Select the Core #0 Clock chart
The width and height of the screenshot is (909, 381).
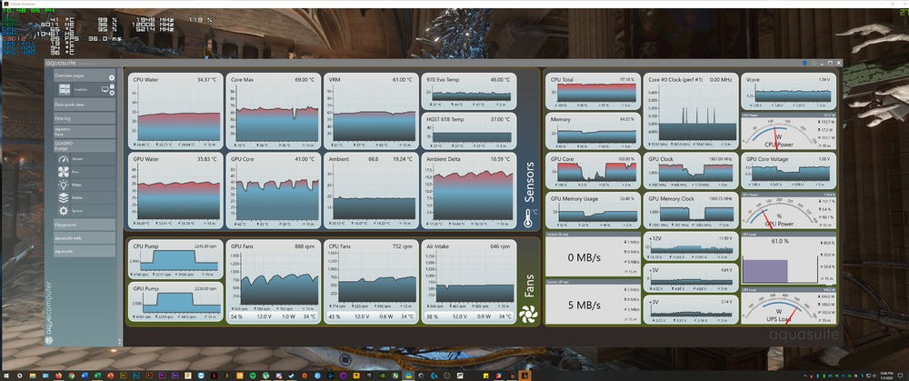[x=691, y=111]
